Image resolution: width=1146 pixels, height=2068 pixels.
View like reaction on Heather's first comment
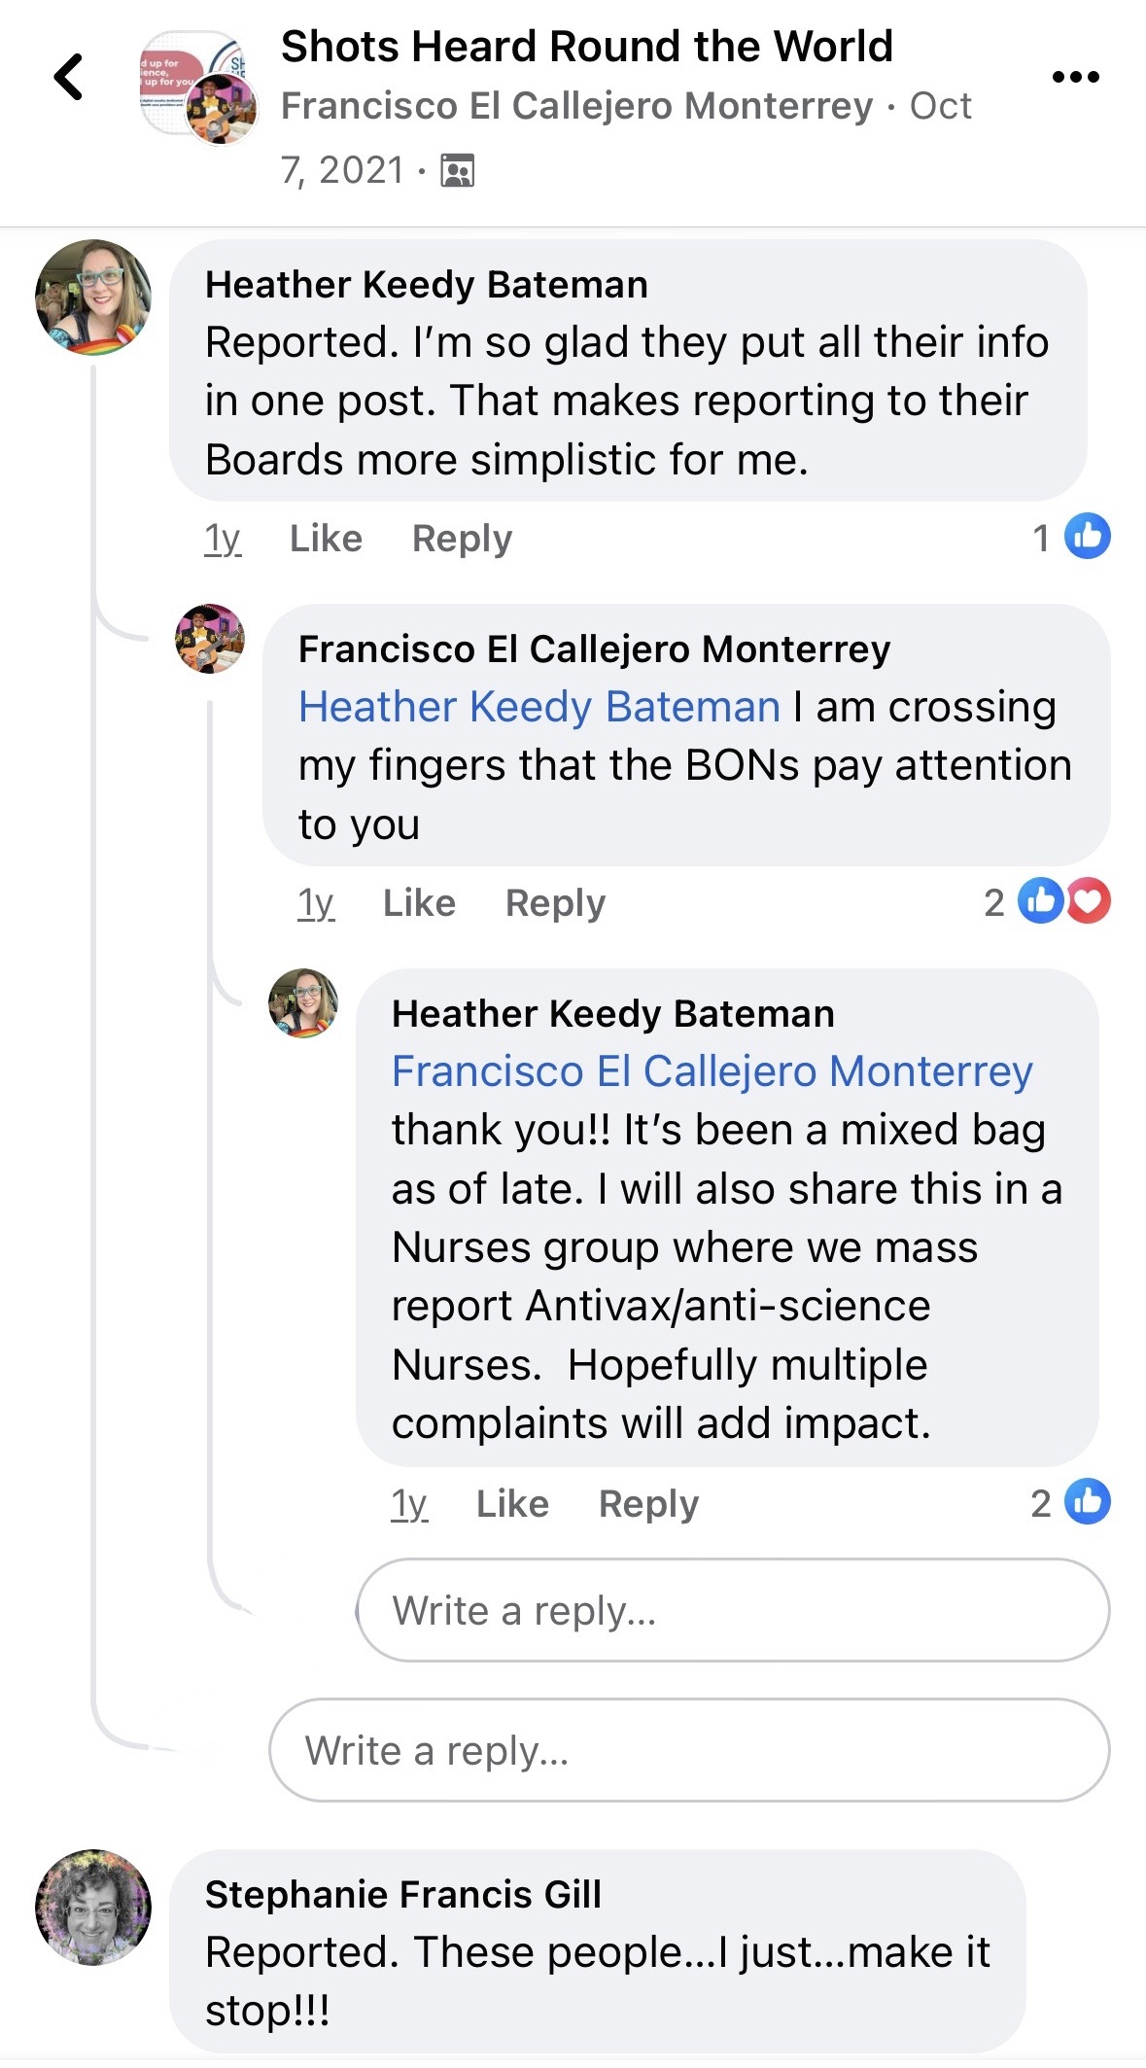(1087, 536)
